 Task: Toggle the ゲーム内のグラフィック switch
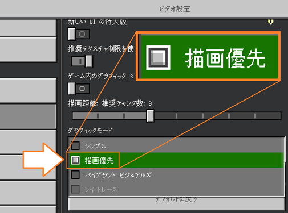[79, 89]
